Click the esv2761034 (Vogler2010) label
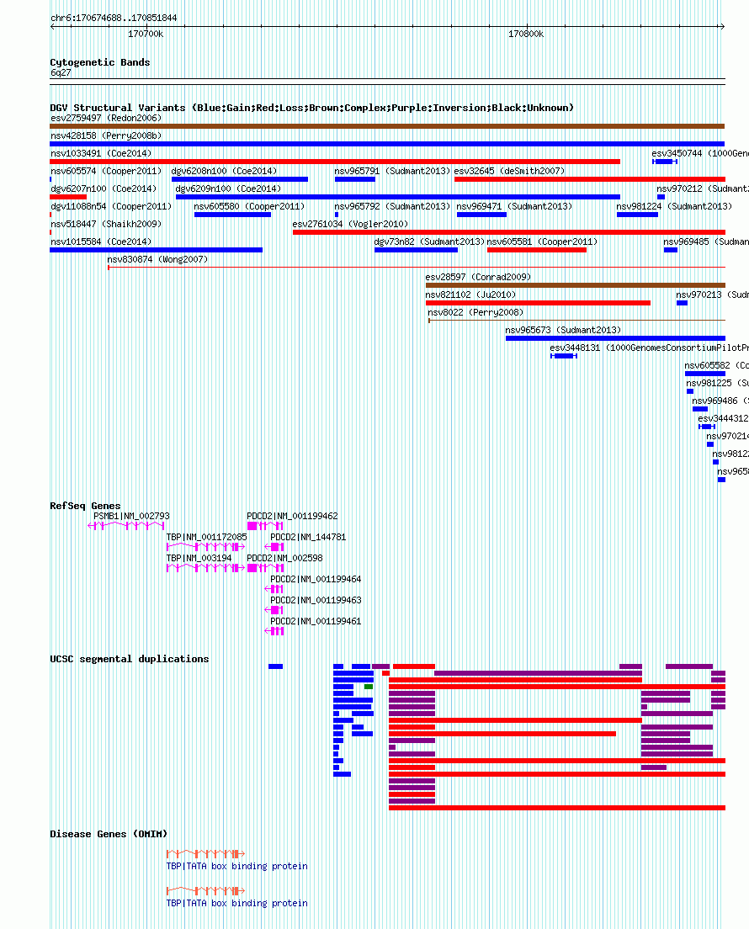Viewport: 749px width, 929px height. pyautogui.click(x=350, y=225)
